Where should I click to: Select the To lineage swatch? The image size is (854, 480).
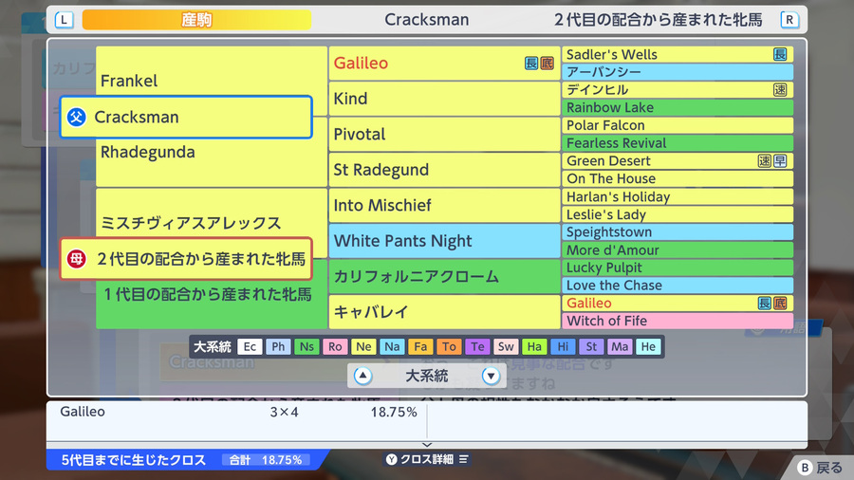click(x=449, y=346)
